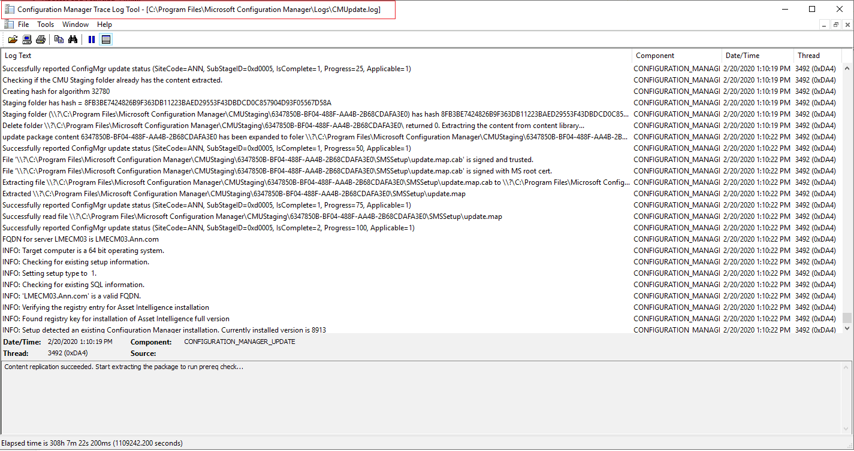Click the Date/Time value in details pane
Image resolution: width=854 pixels, height=451 pixels.
(80, 342)
